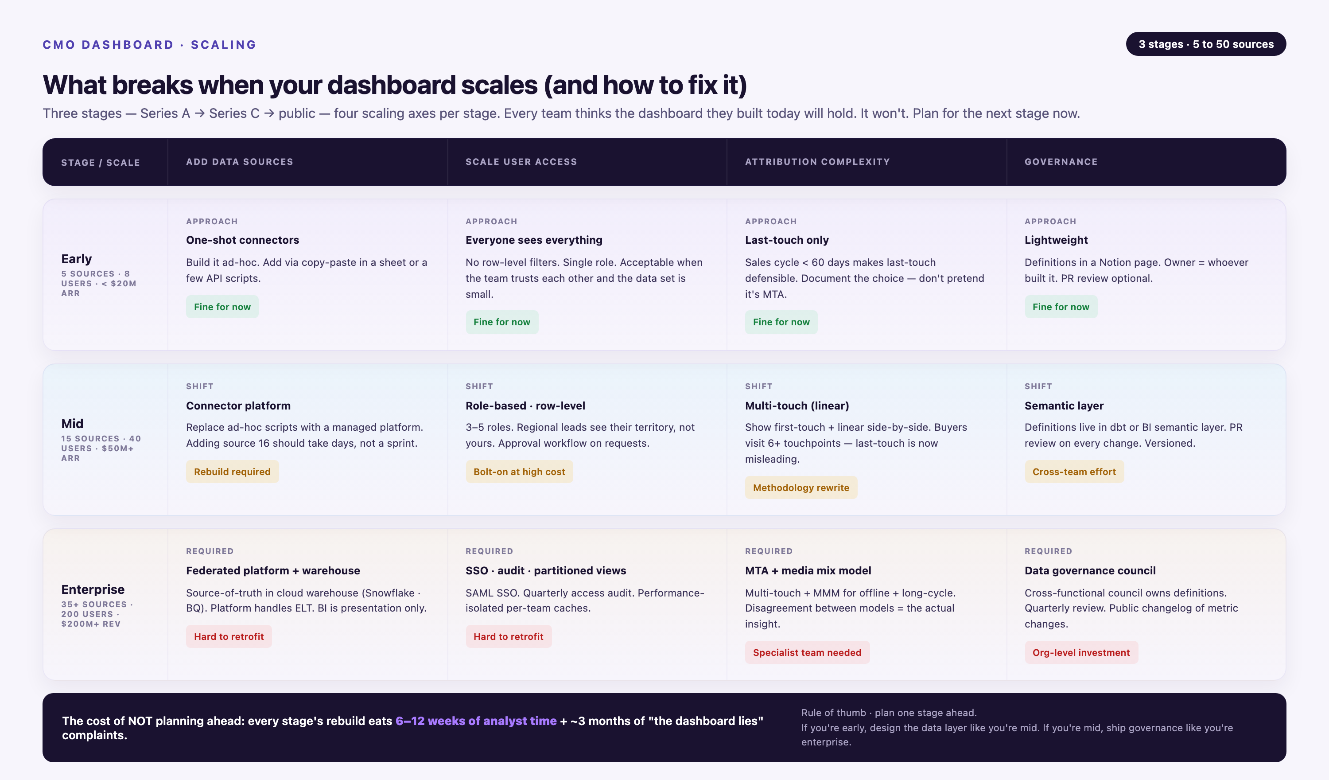Click 'Fine for now' tag under Everyone sees everything
This screenshot has width=1329, height=780.
tap(501, 322)
